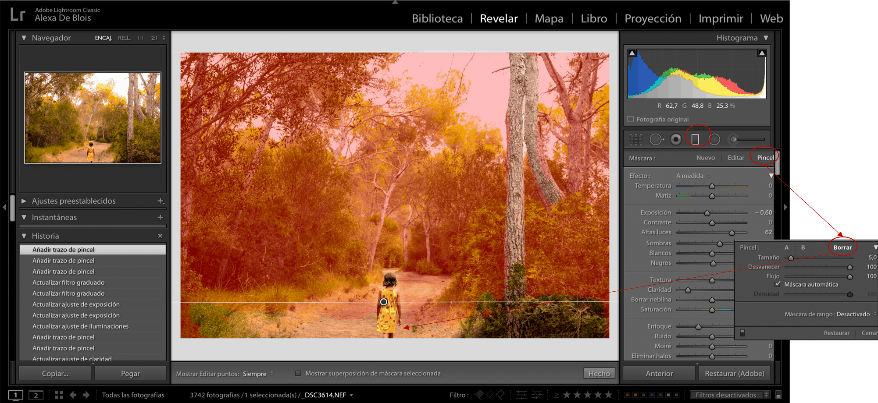Select the Crop Overlay tool
The width and height of the screenshot is (878, 403).
(x=635, y=139)
